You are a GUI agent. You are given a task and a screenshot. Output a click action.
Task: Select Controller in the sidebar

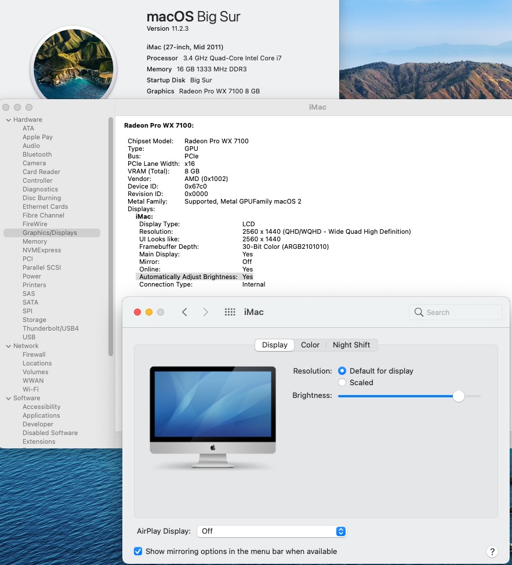click(38, 180)
